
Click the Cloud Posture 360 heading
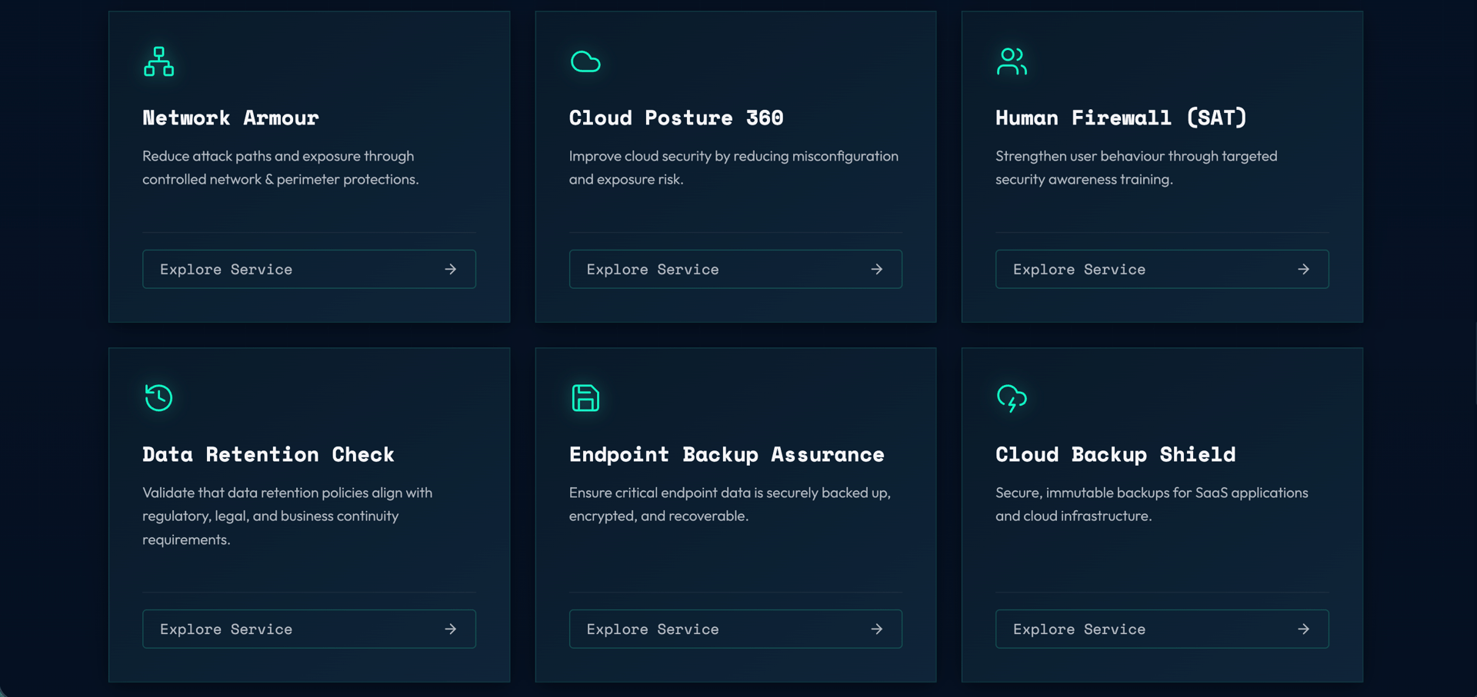coord(676,118)
